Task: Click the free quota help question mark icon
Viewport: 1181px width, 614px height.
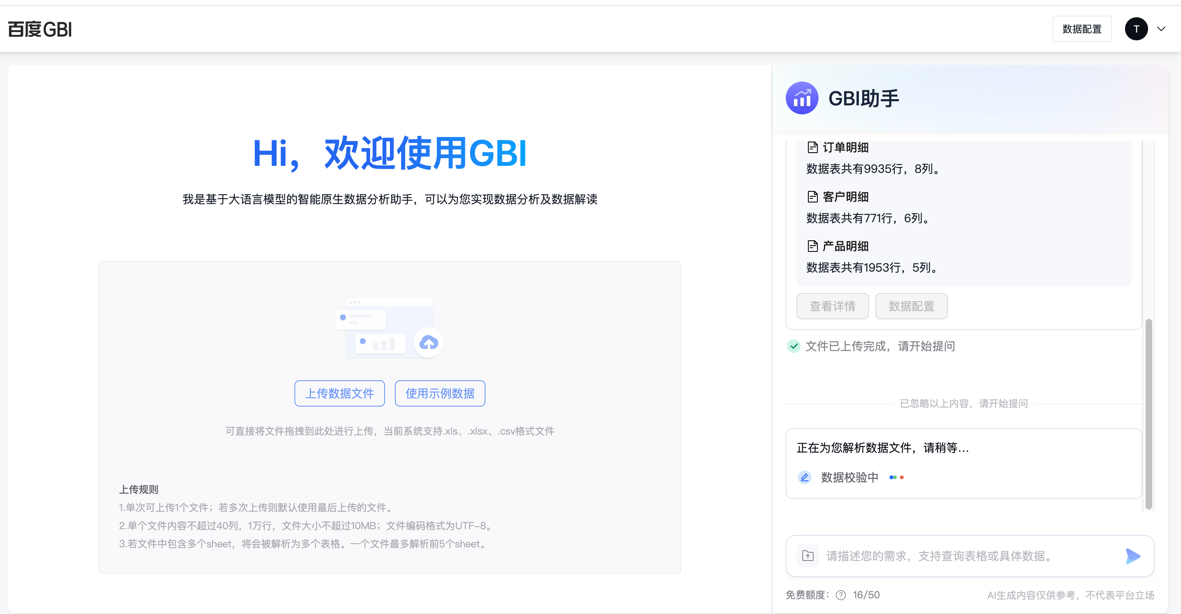Action: click(x=841, y=595)
